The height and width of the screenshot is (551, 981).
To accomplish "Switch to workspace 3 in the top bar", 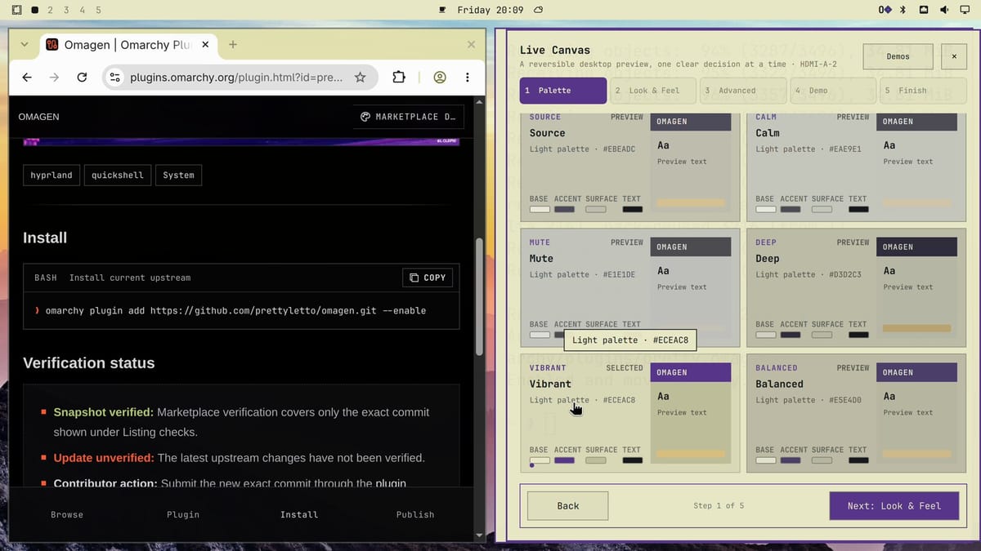I will tap(66, 10).
